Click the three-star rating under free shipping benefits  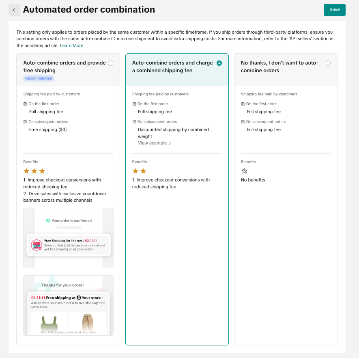(x=34, y=171)
